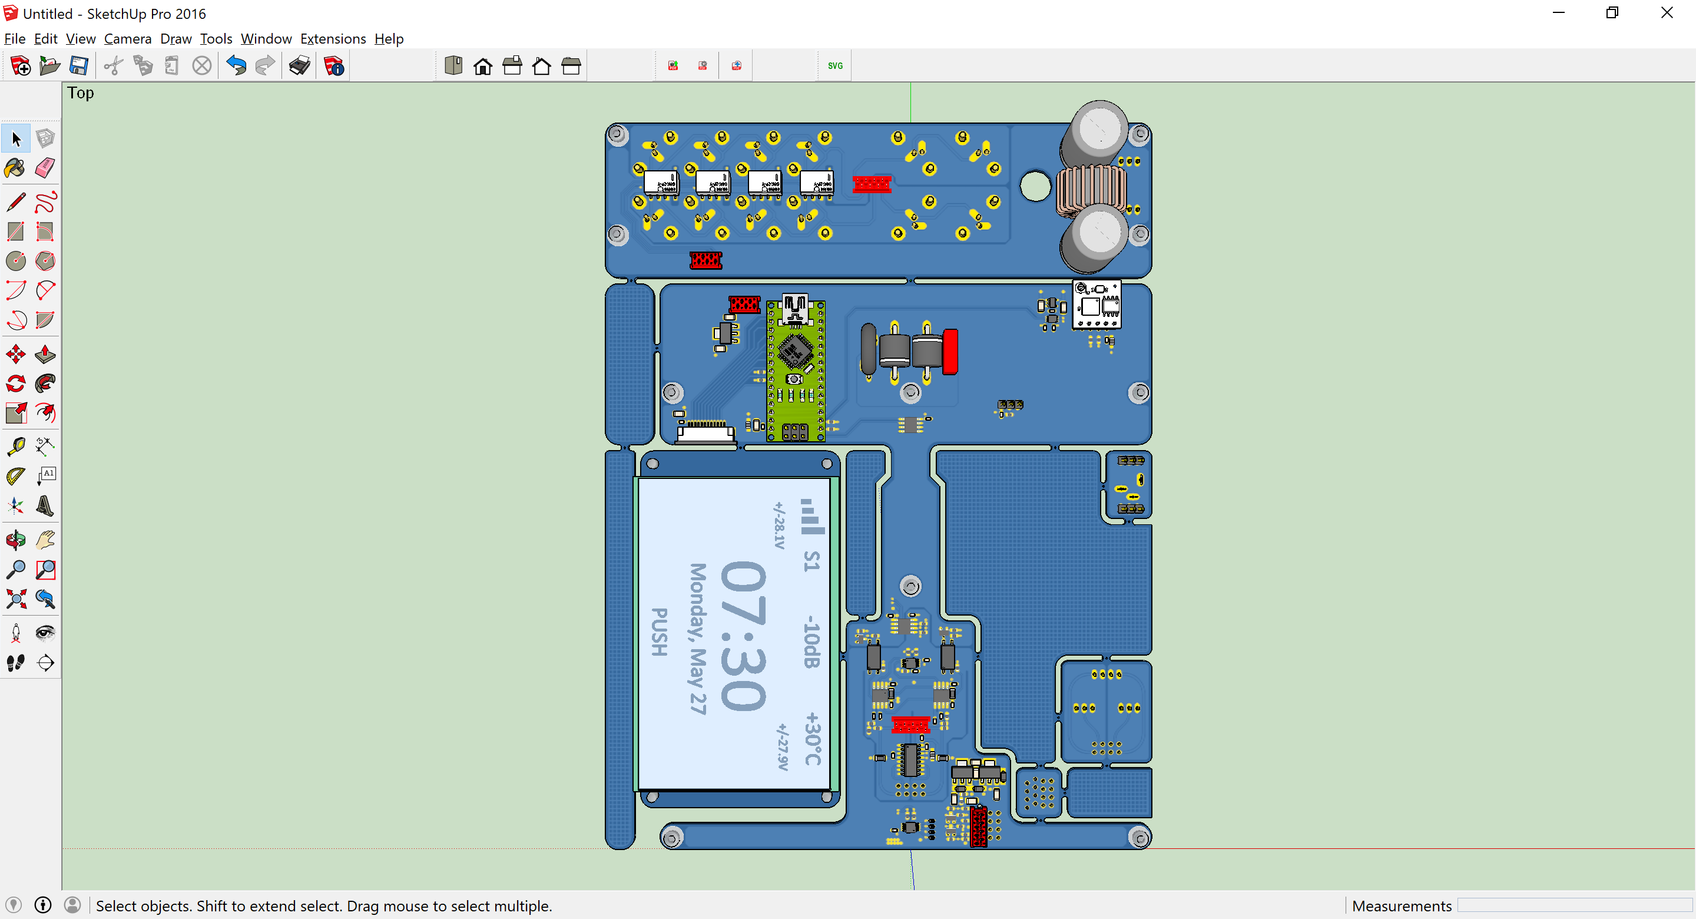This screenshot has height=919, width=1696.
Task: Pick the Polygon tool
Action: tap(45, 261)
